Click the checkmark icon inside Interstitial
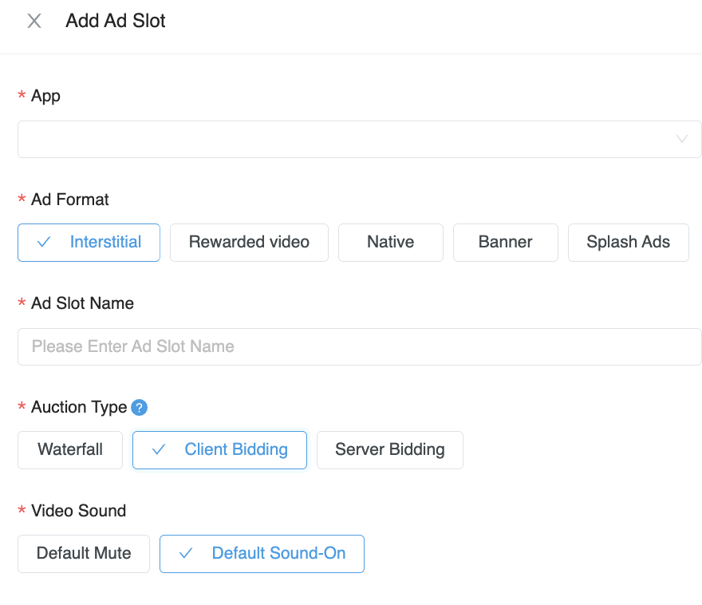This screenshot has height=605, width=702. (45, 242)
